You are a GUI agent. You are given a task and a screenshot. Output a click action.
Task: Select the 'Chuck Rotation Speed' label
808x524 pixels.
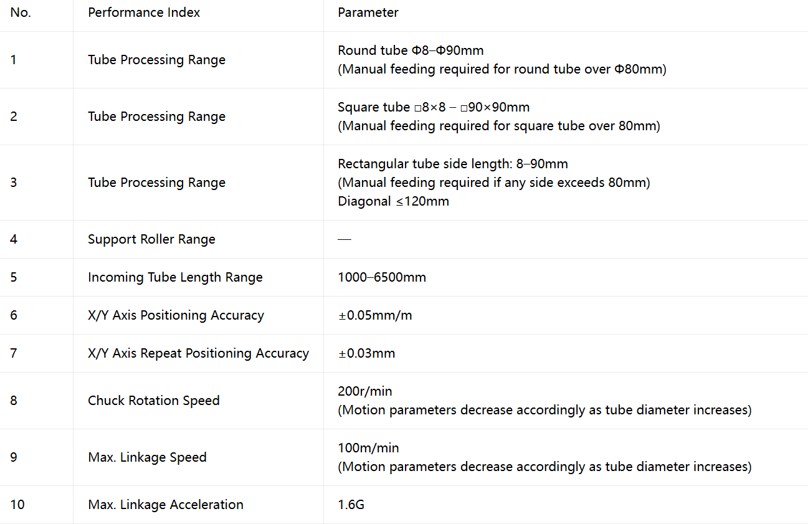pos(154,401)
